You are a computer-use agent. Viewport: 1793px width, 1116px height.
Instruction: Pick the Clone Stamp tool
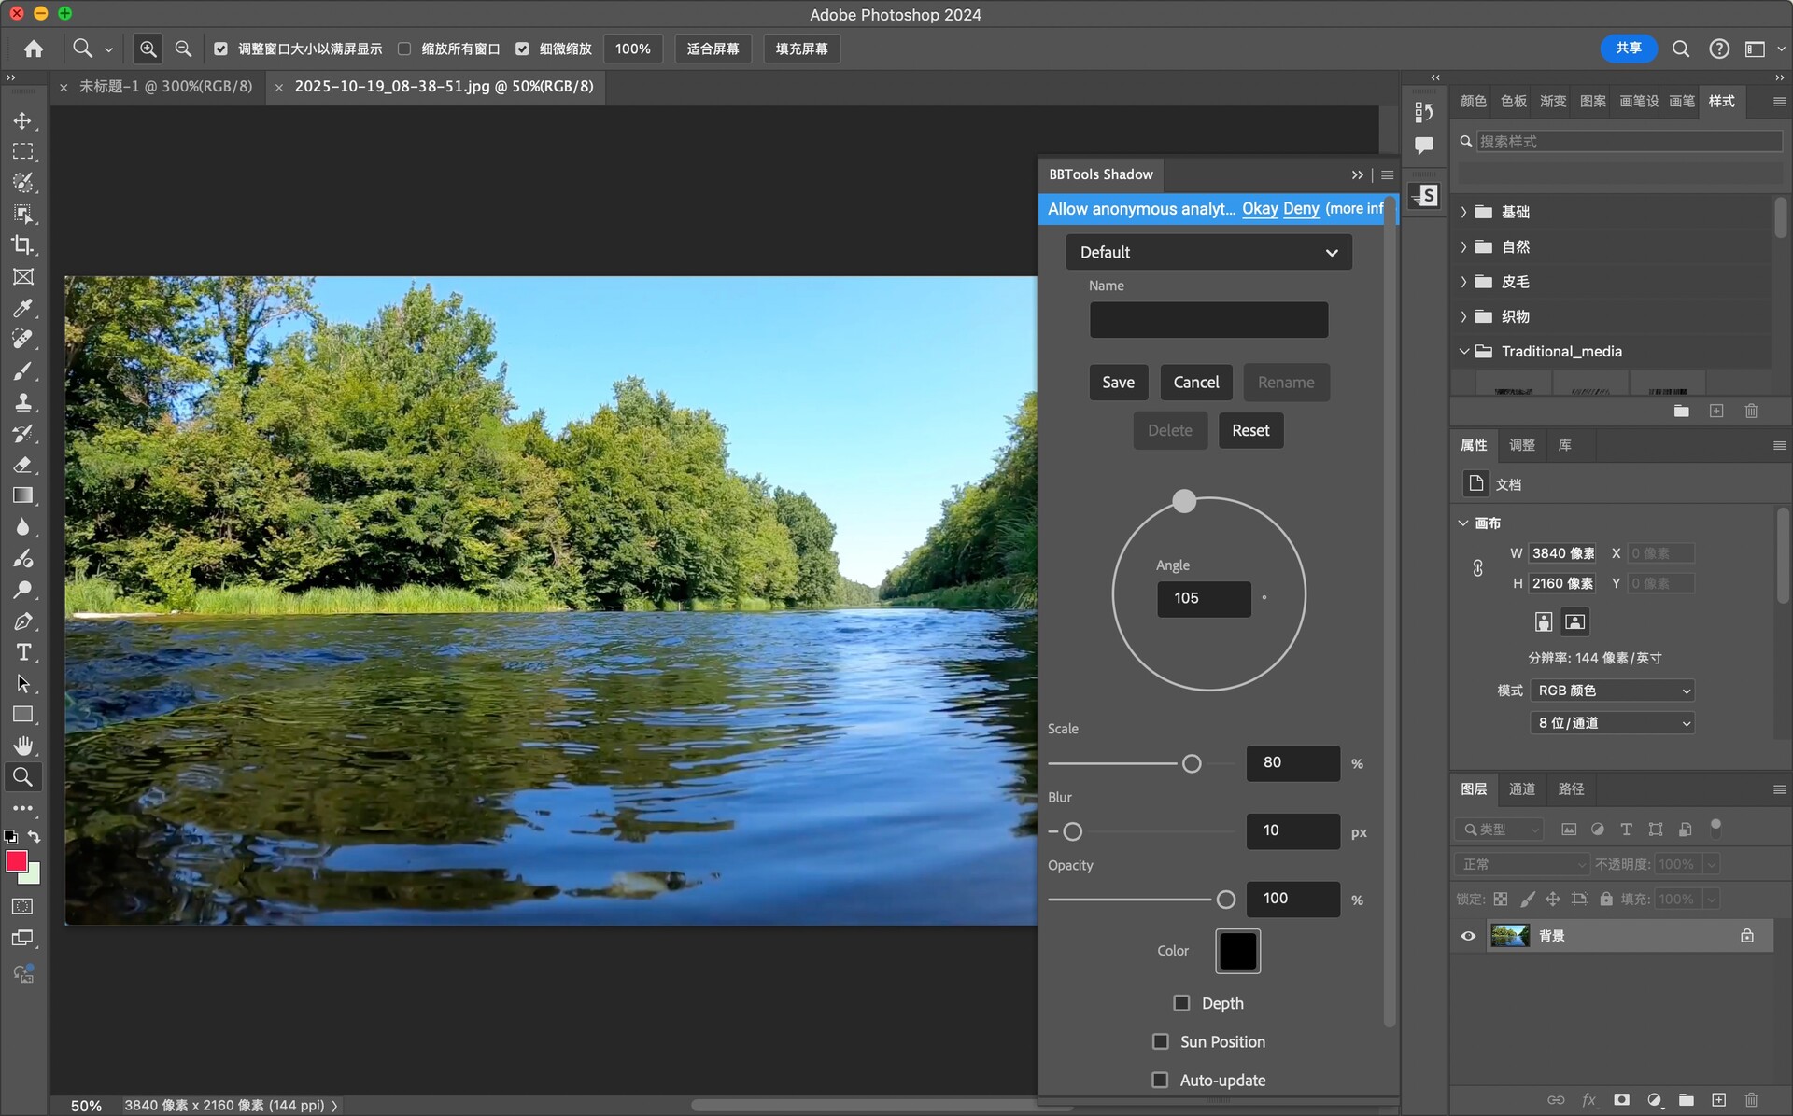point(22,402)
